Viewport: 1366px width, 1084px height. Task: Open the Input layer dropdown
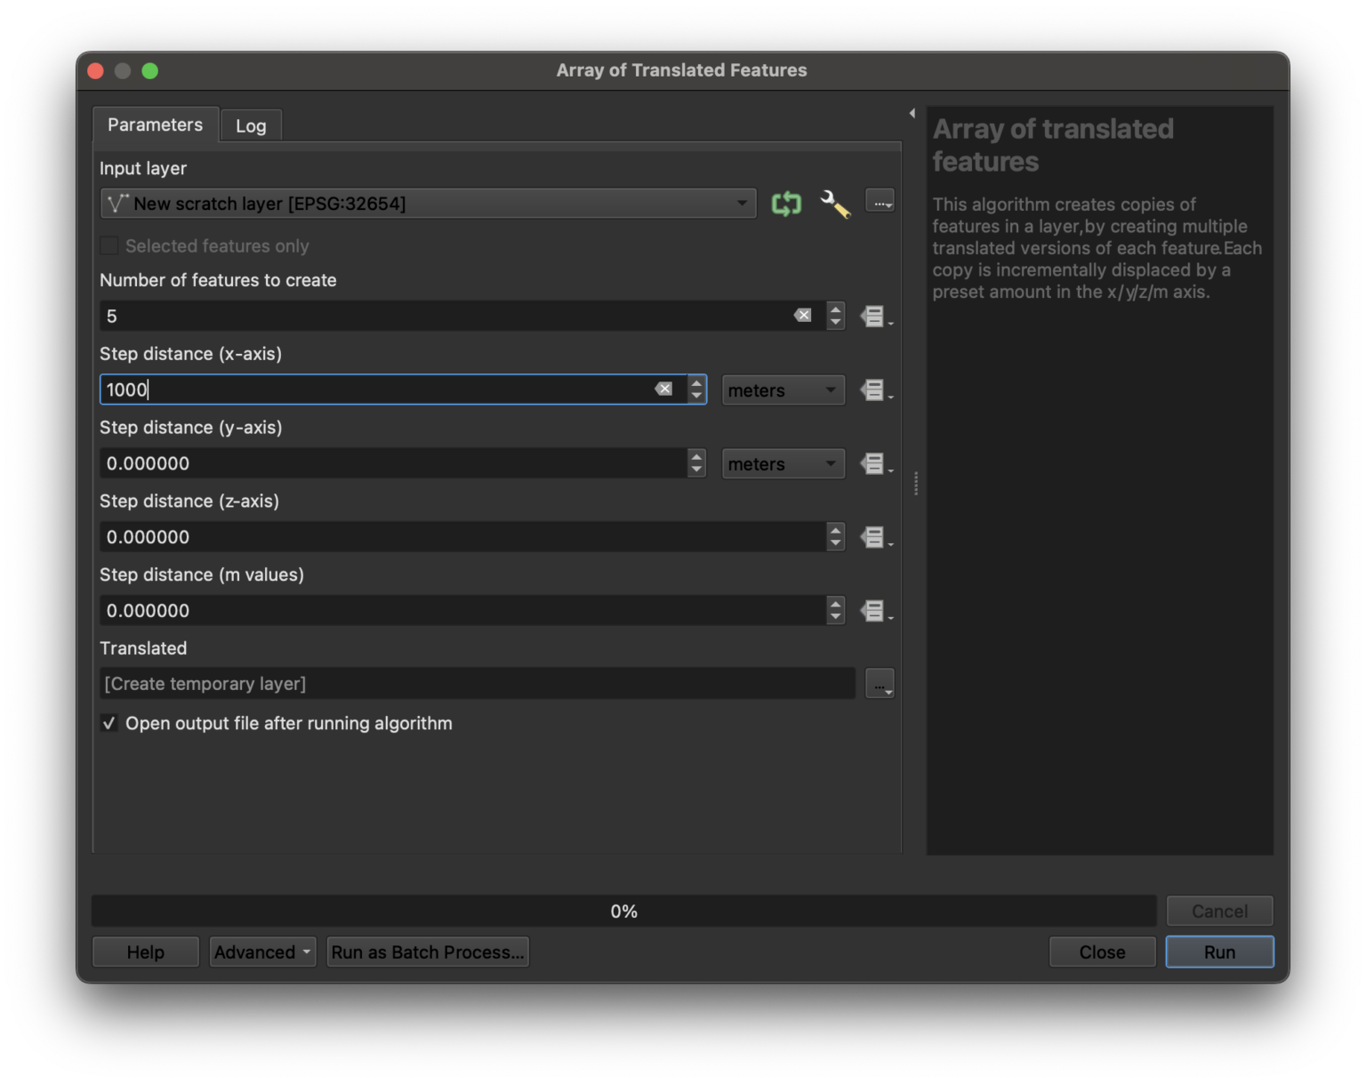coord(743,203)
